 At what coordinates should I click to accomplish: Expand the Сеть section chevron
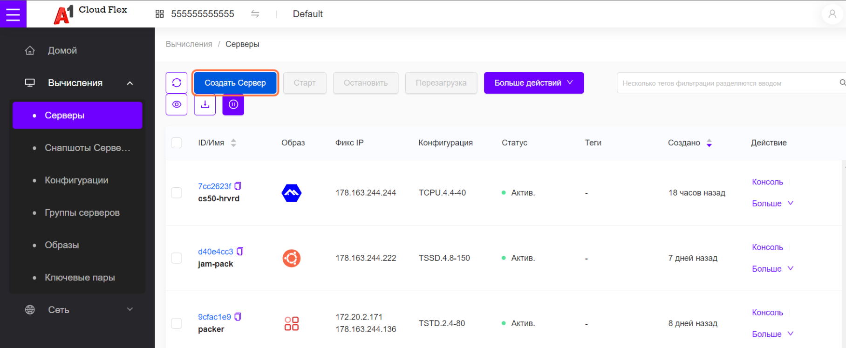point(130,309)
